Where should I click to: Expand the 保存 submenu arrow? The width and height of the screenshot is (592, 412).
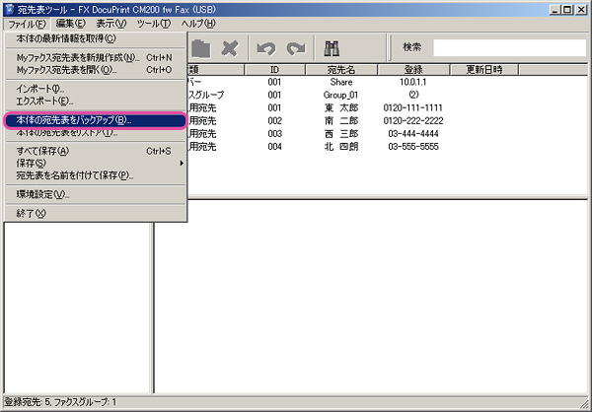click(x=182, y=163)
